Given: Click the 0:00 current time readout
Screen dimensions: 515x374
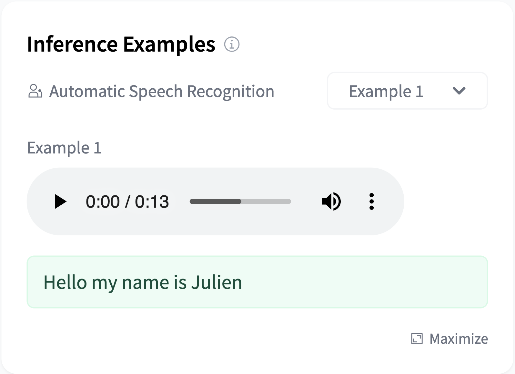Looking at the screenshot, I should [x=103, y=202].
